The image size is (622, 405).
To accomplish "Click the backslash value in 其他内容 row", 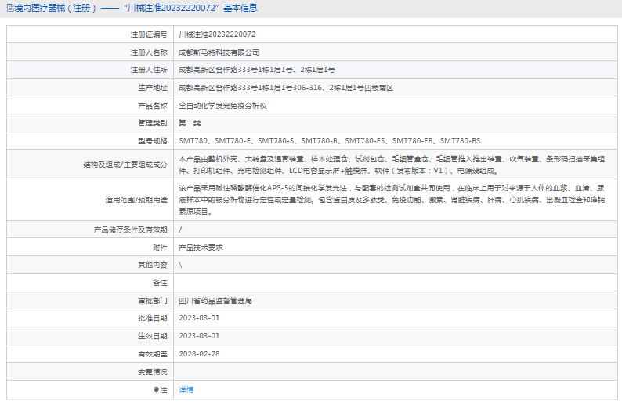I will [x=180, y=265].
